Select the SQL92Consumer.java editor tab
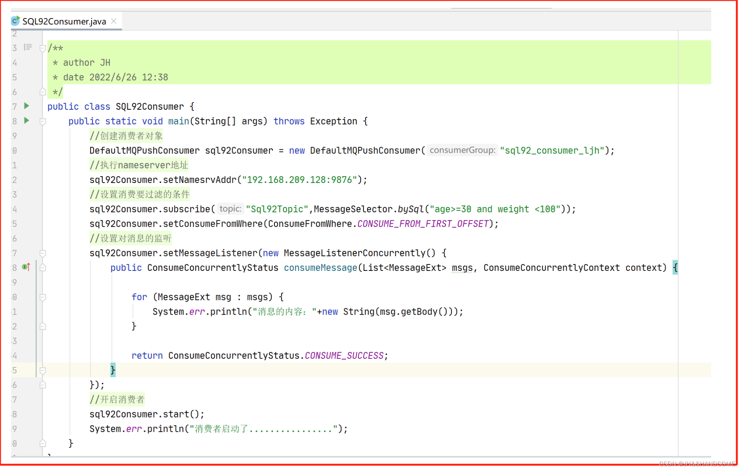The width and height of the screenshot is (741, 470). 64,21
